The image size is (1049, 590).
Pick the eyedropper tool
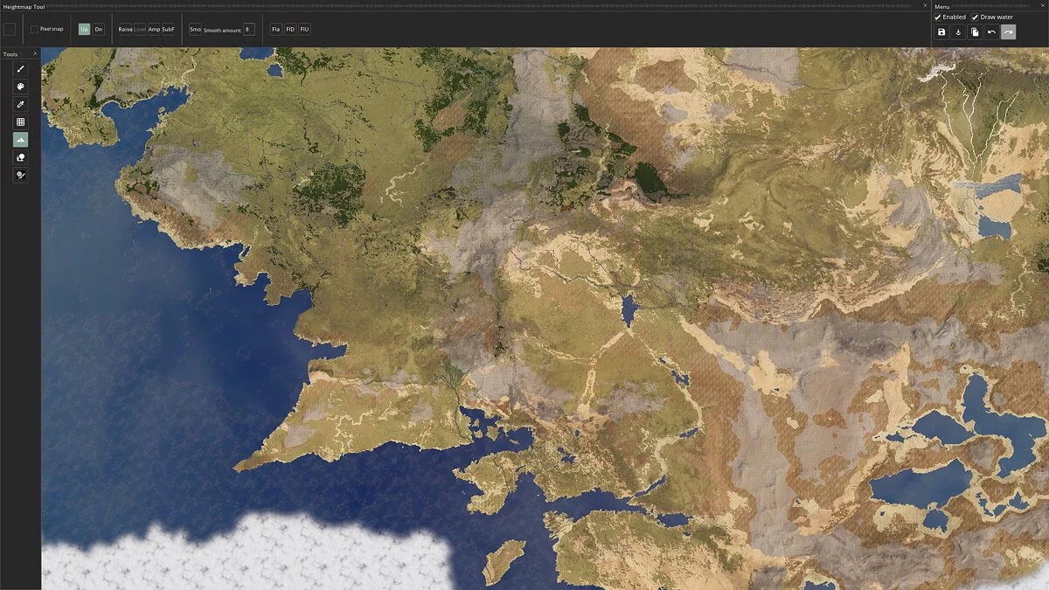coord(20,104)
